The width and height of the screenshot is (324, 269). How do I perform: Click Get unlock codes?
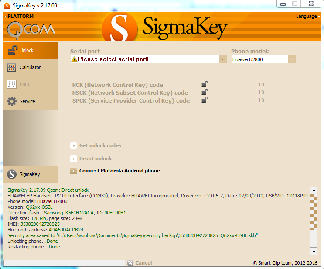[x=100, y=145]
